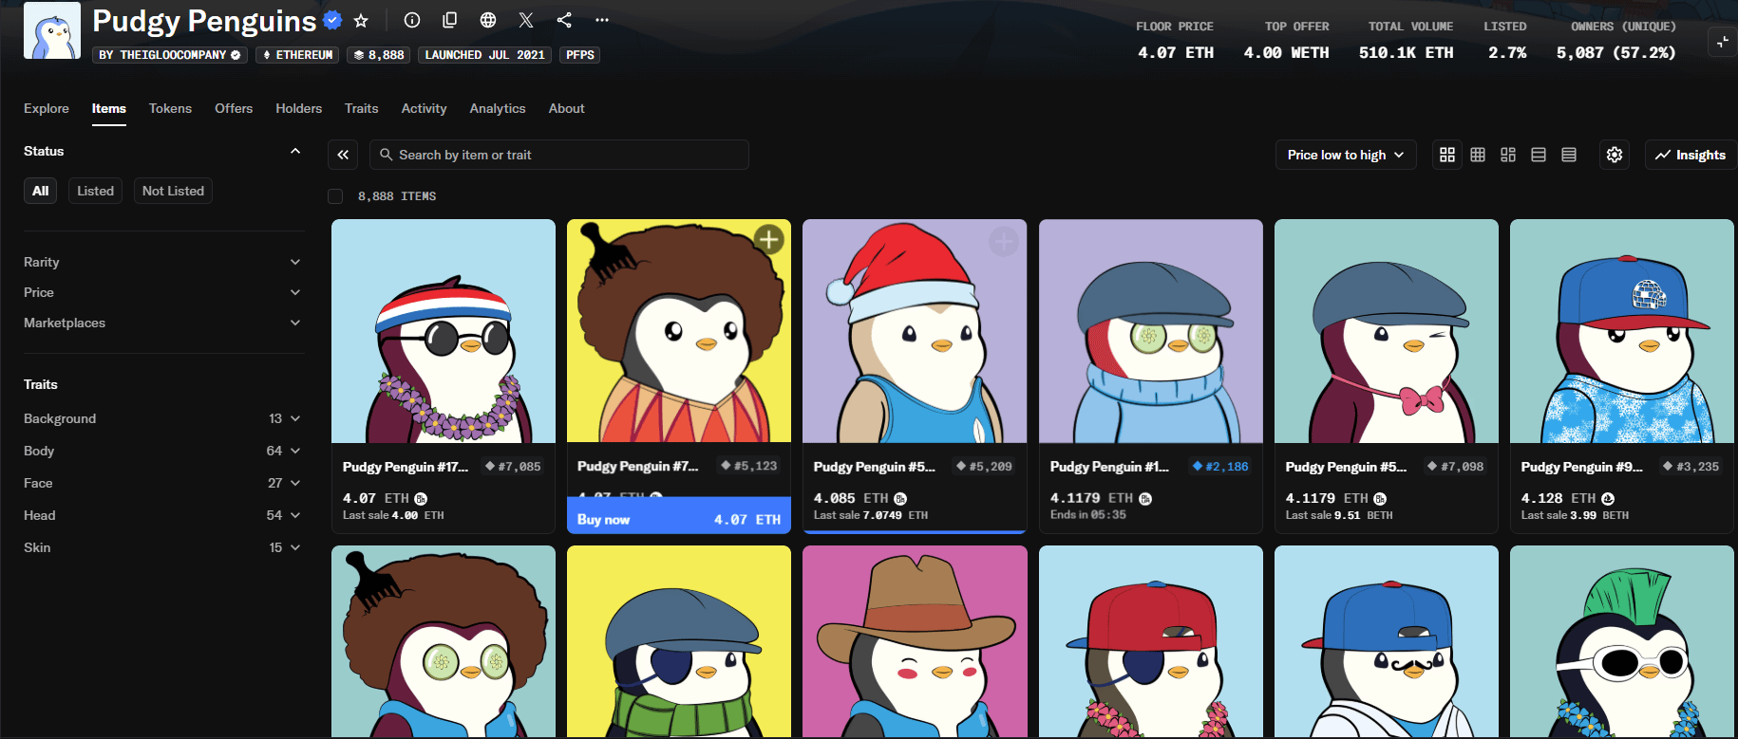Add Pudgy Penguin #5,123 to cart with plus

tap(769, 240)
